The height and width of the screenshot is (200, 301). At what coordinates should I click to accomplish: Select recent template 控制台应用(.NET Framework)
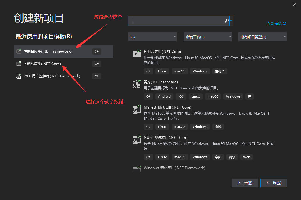[63, 51]
